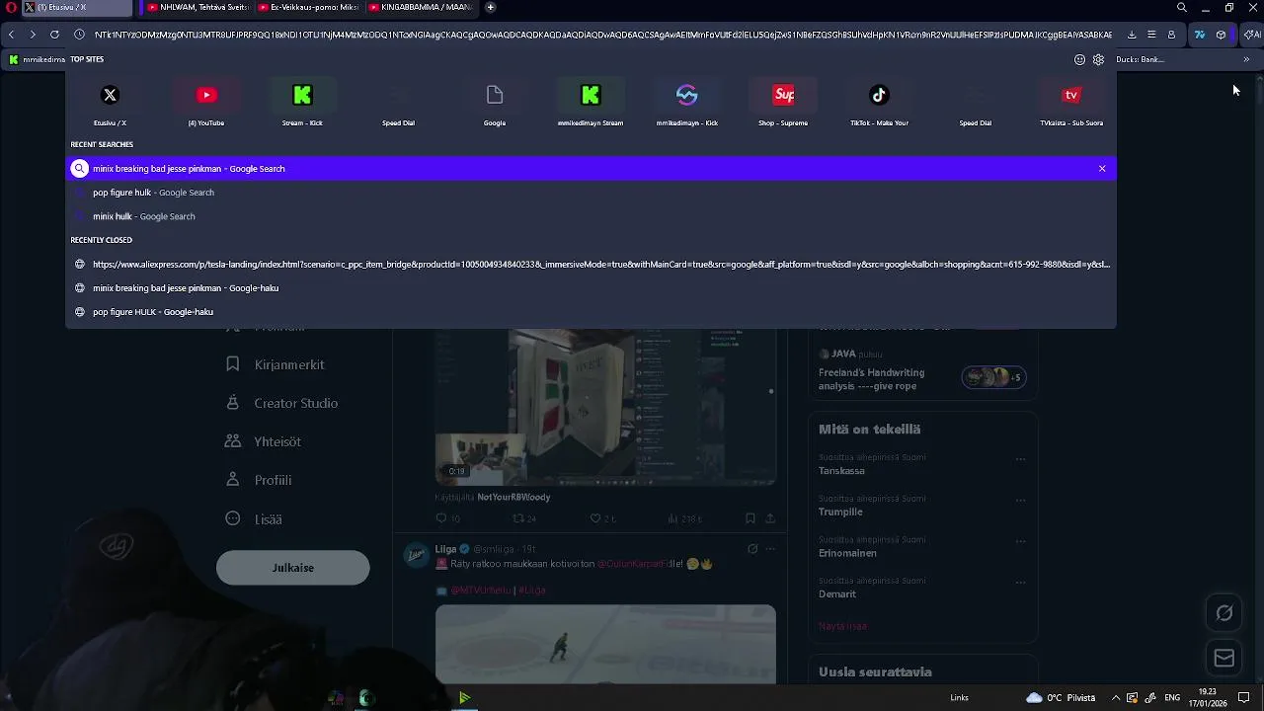
Task: Click inside the address bar URL field
Action: pos(602,35)
